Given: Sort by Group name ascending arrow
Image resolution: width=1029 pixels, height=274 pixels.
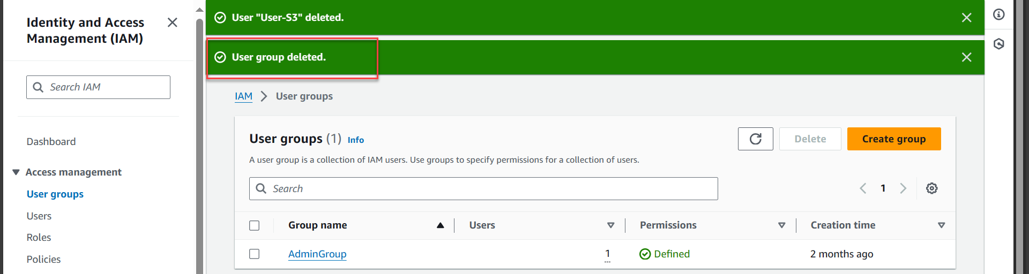Looking at the screenshot, I should tap(441, 225).
